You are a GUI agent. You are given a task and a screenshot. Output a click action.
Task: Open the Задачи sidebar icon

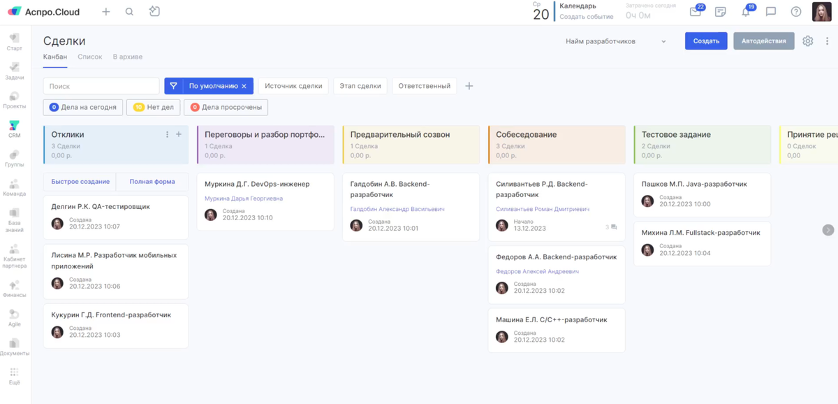coord(15,70)
